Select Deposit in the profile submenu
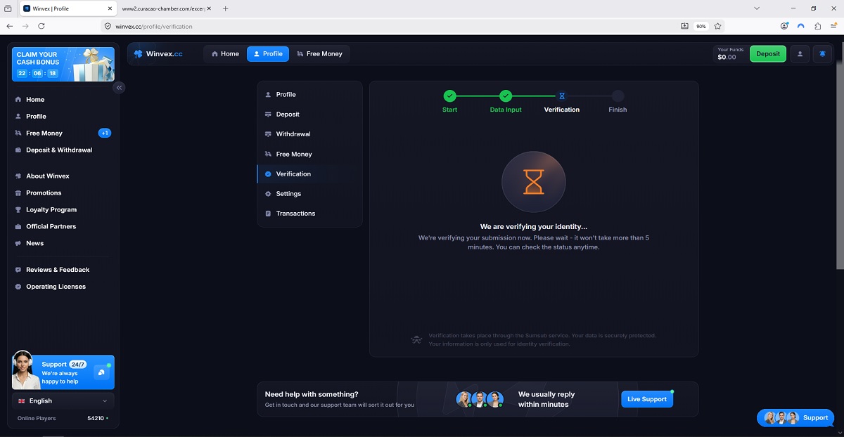 coord(309,115)
